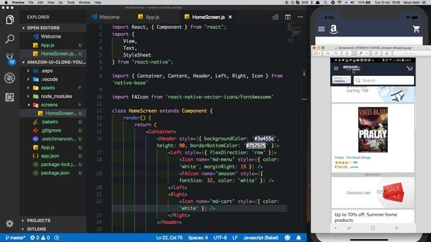The height and width of the screenshot is (242, 431).
Task: Tap the hamburger menu in the simulator header
Action: pos(321,29)
